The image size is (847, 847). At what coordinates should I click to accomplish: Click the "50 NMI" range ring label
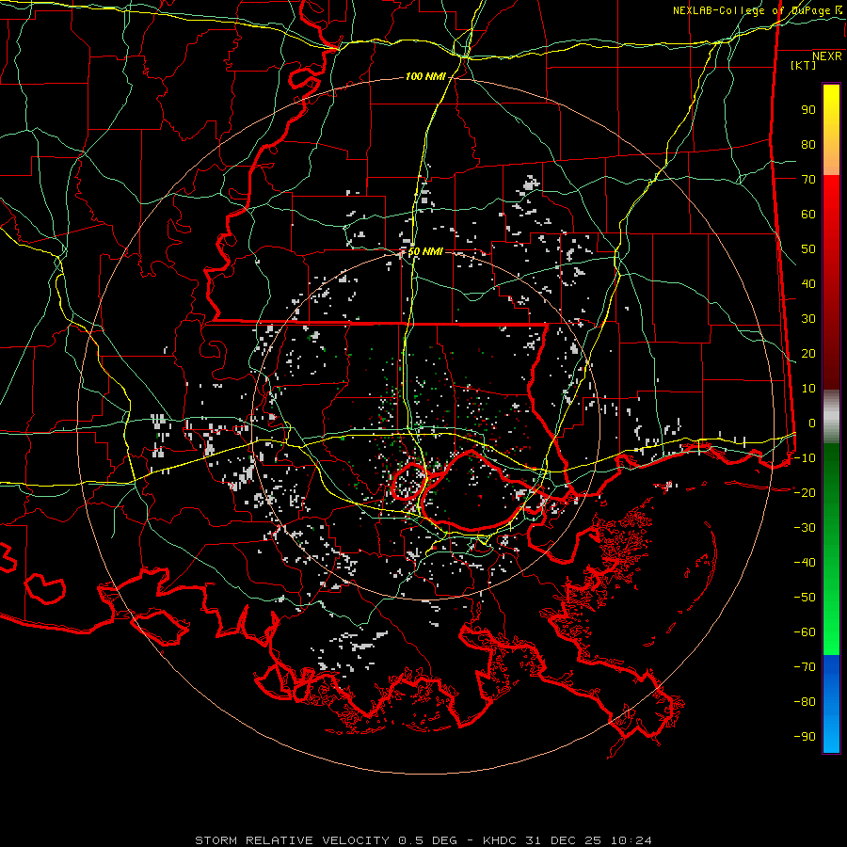[x=425, y=251]
